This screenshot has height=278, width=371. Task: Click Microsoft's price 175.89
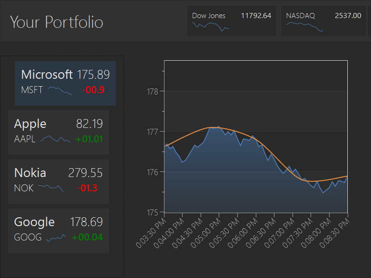pyautogui.click(x=93, y=75)
